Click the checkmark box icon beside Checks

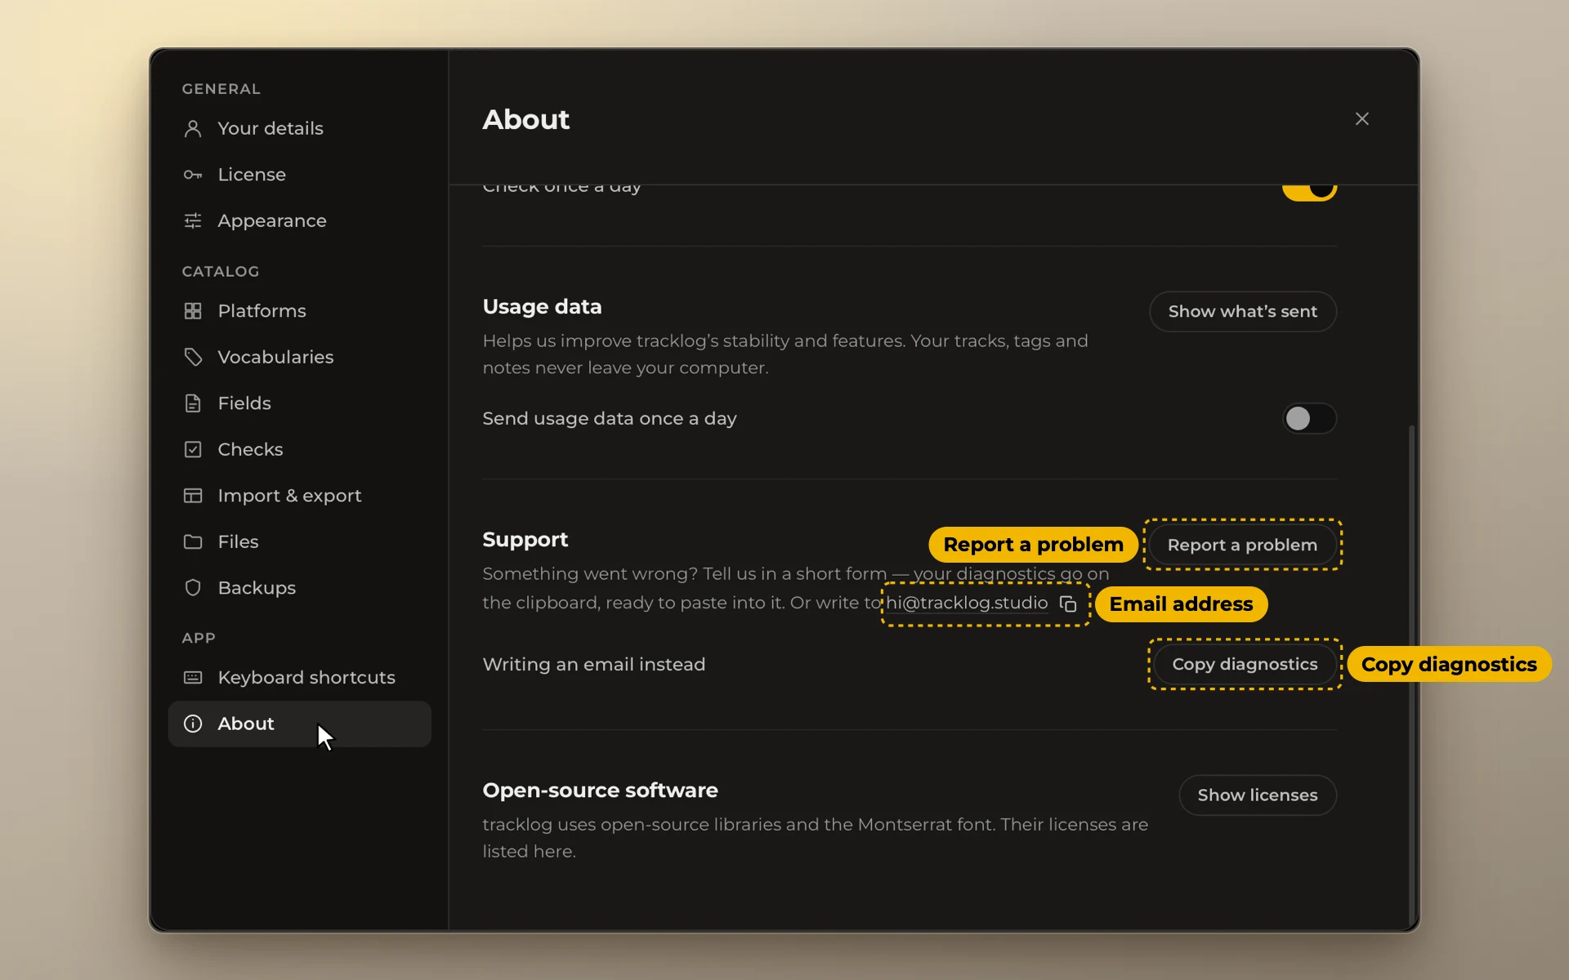(x=193, y=449)
